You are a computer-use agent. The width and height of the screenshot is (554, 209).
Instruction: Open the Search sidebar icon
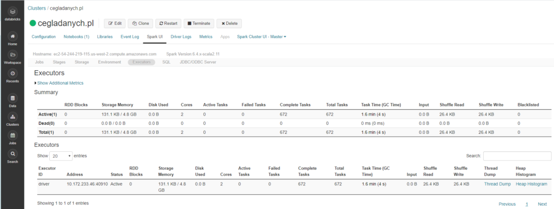click(x=12, y=154)
